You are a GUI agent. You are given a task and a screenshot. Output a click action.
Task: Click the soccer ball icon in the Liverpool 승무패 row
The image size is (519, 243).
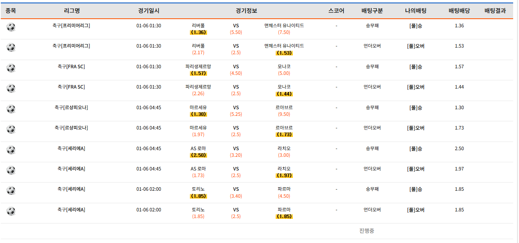pos(11,27)
